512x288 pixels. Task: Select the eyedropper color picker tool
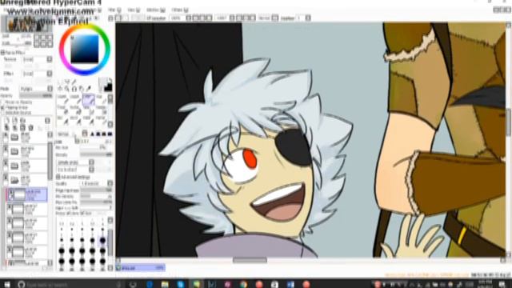coord(88,89)
